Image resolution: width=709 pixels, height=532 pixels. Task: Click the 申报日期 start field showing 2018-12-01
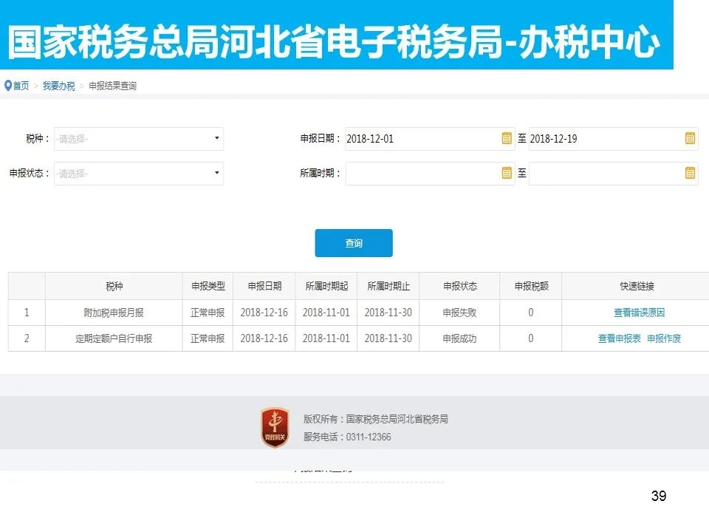tap(430, 138)
